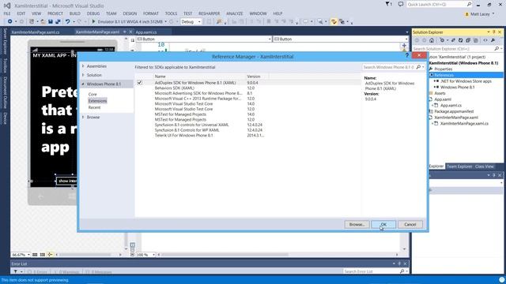Click Cancel button in Reference Manager
Image resolution: width=506 pixels, height=284 pixels.
pos(410,224)
